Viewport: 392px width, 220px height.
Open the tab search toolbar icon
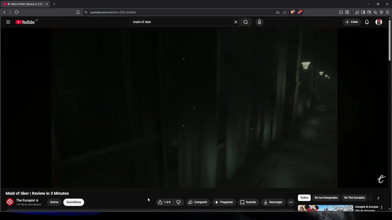pos(347,12)
